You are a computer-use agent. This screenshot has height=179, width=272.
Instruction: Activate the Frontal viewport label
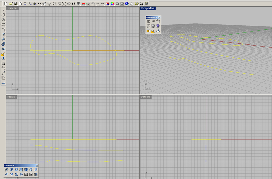(12, 97)
